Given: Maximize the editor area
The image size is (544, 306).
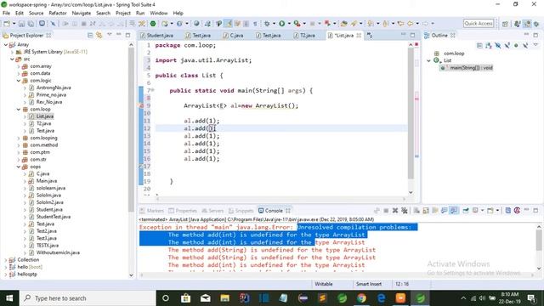Looking at the screenshot, I should (x=412, y=35).
